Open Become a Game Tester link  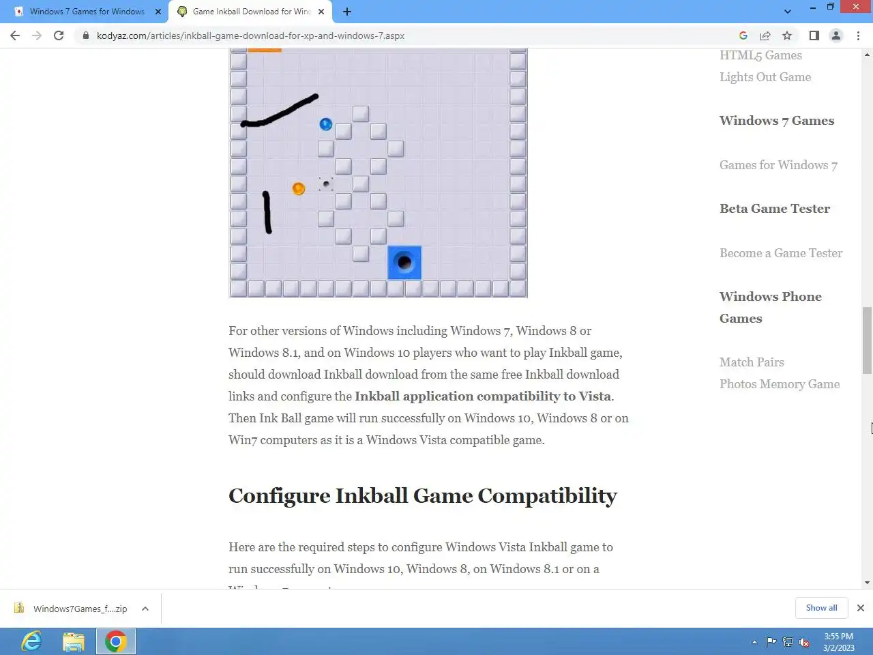[781, 253]
